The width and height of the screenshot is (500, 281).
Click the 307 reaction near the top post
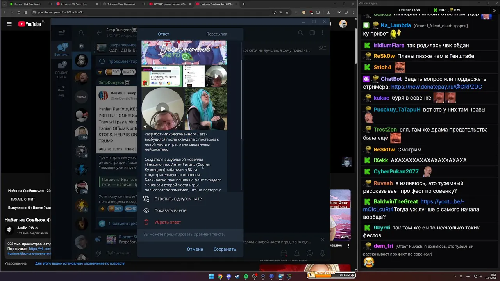(112, 72)
